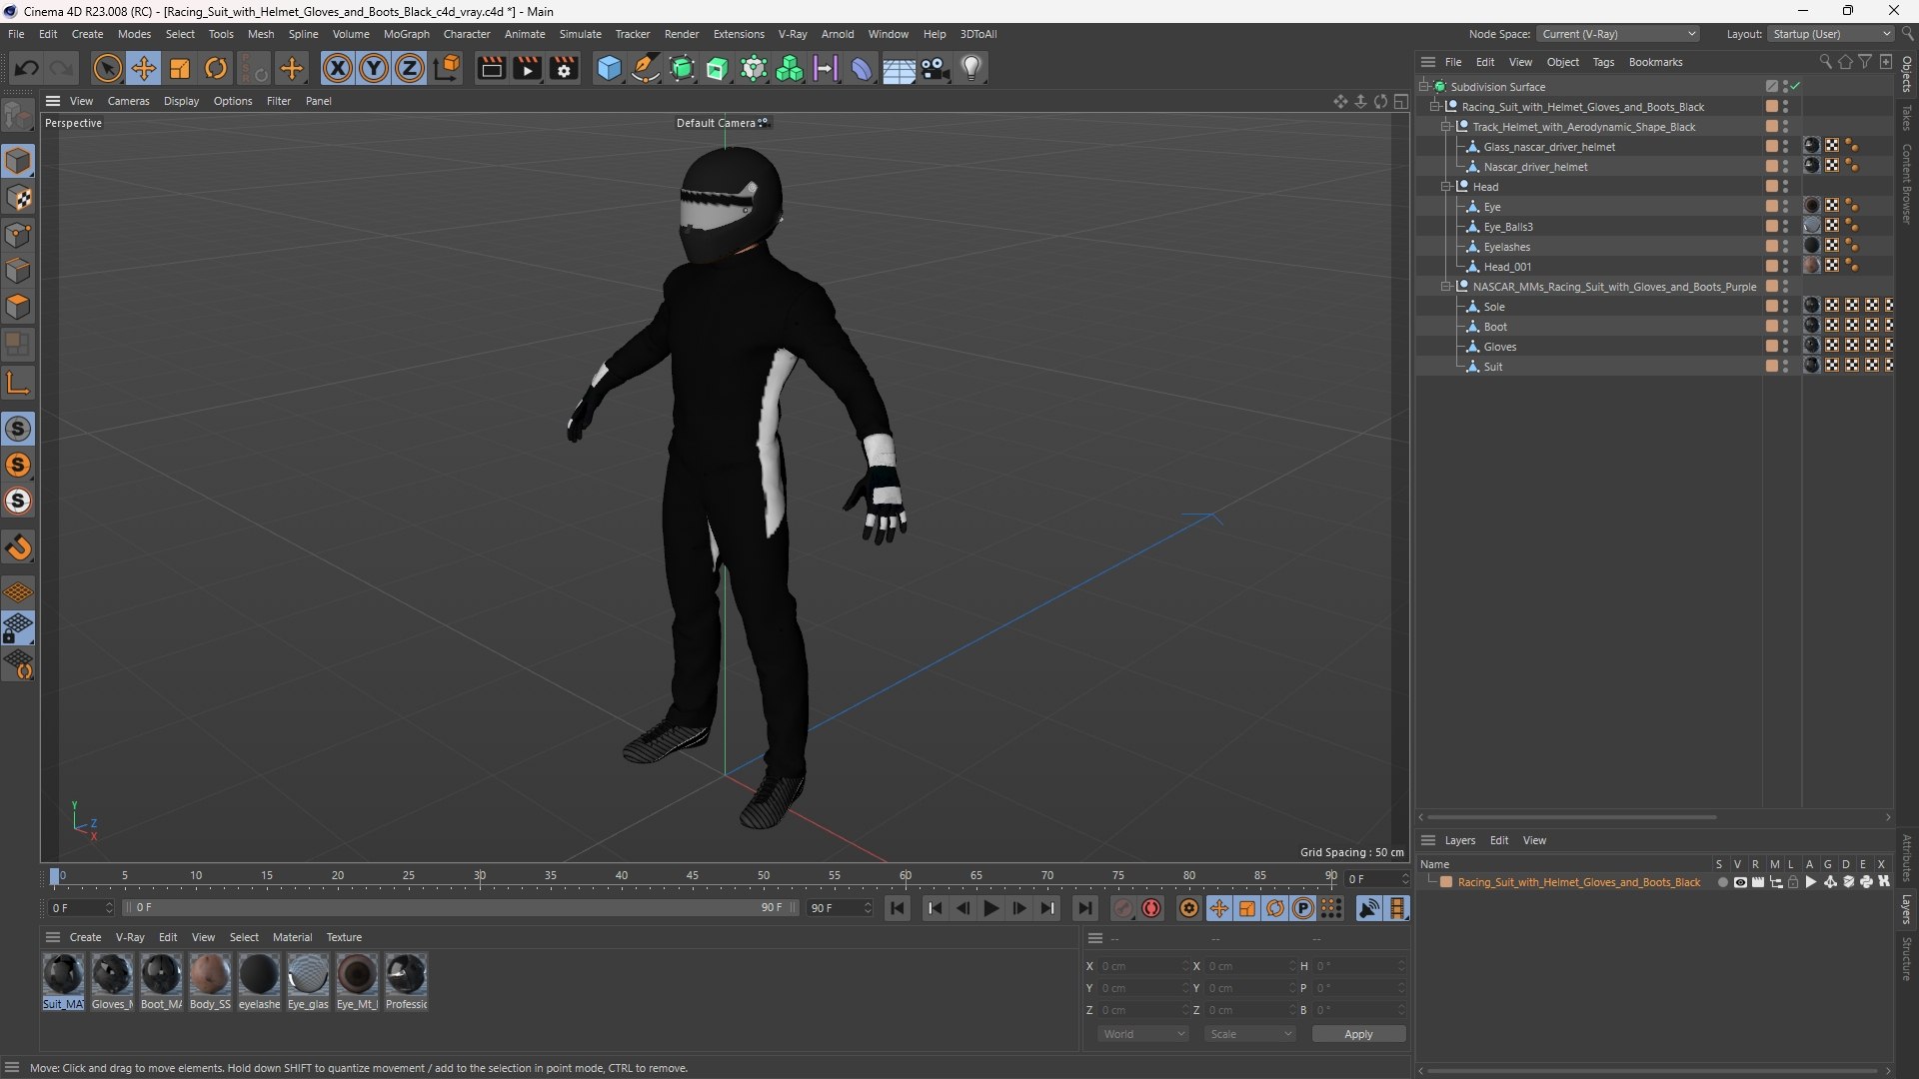This screenshot has width=1919, height=1079.
Task: Render to Picture Viewer
Action: pos(527,68)
